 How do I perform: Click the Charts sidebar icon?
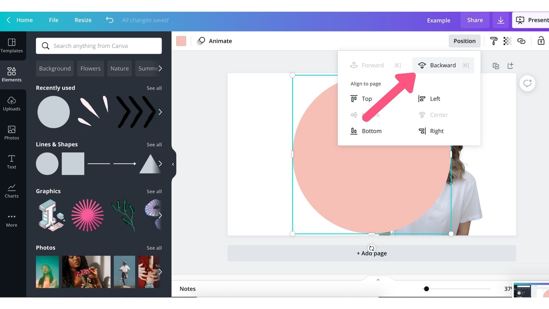click(x=11, y=191)
